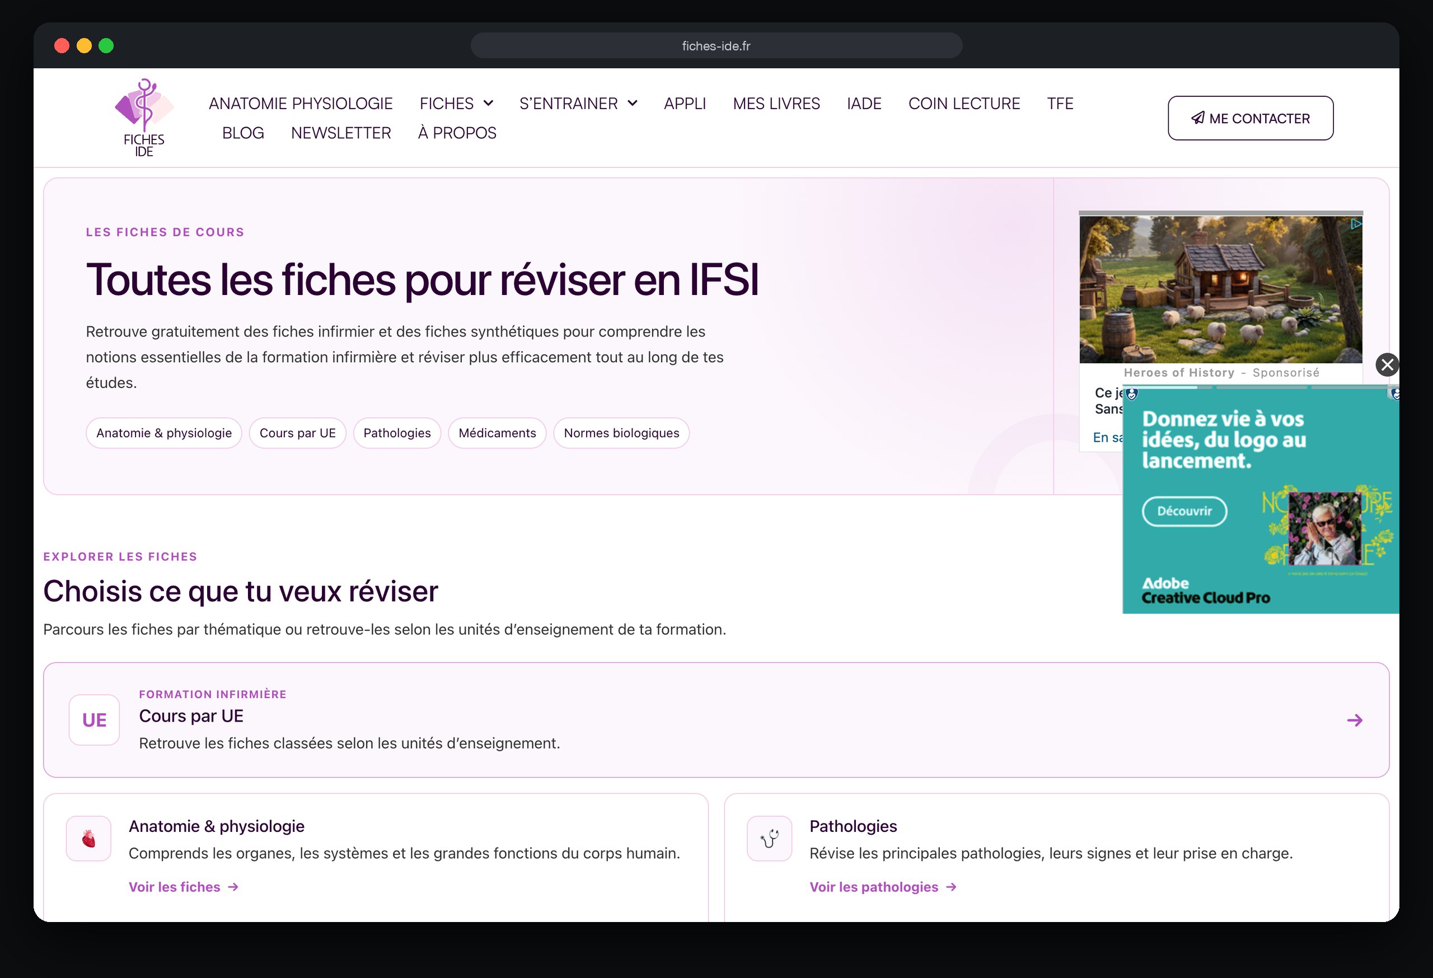
Task: Select the Pathologies pill in the hero
Action: tap(397, 433)
